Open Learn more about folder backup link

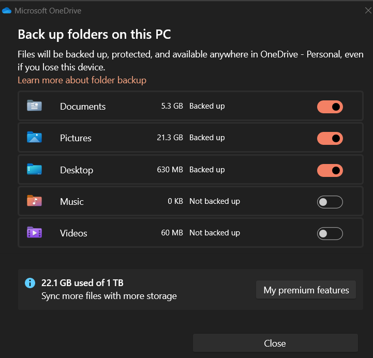point(82,80)
